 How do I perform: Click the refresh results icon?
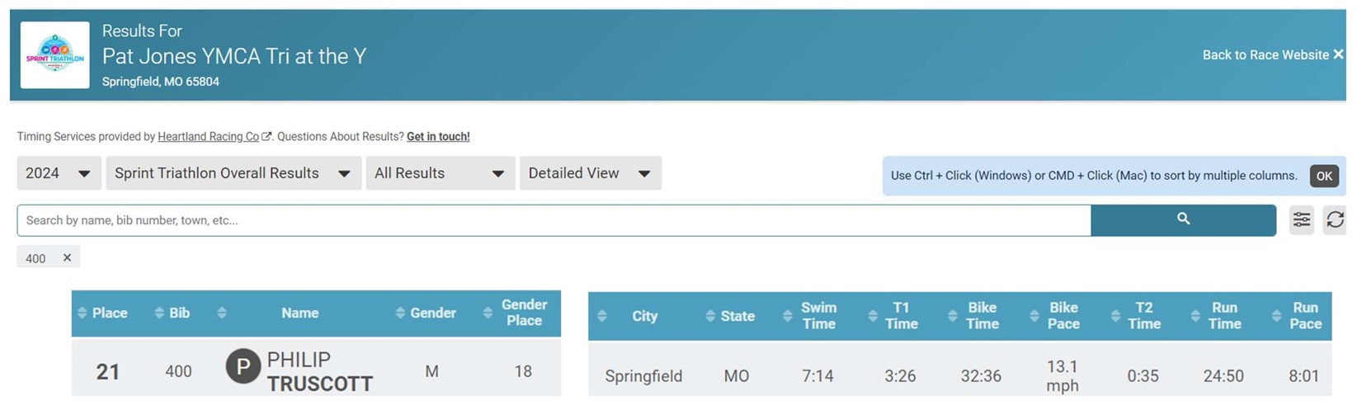(x=1334, y=219)
